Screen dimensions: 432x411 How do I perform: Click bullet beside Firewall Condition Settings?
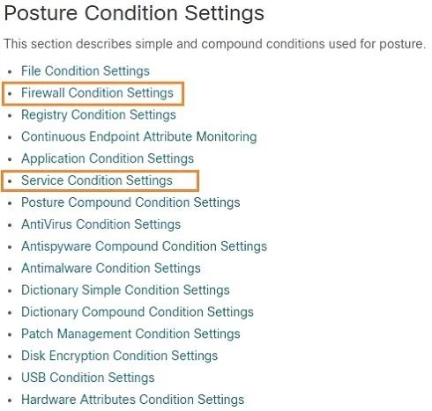pos(11,93)
